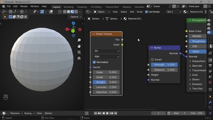Open the node editor type dropdown

(x=89, y=12)
